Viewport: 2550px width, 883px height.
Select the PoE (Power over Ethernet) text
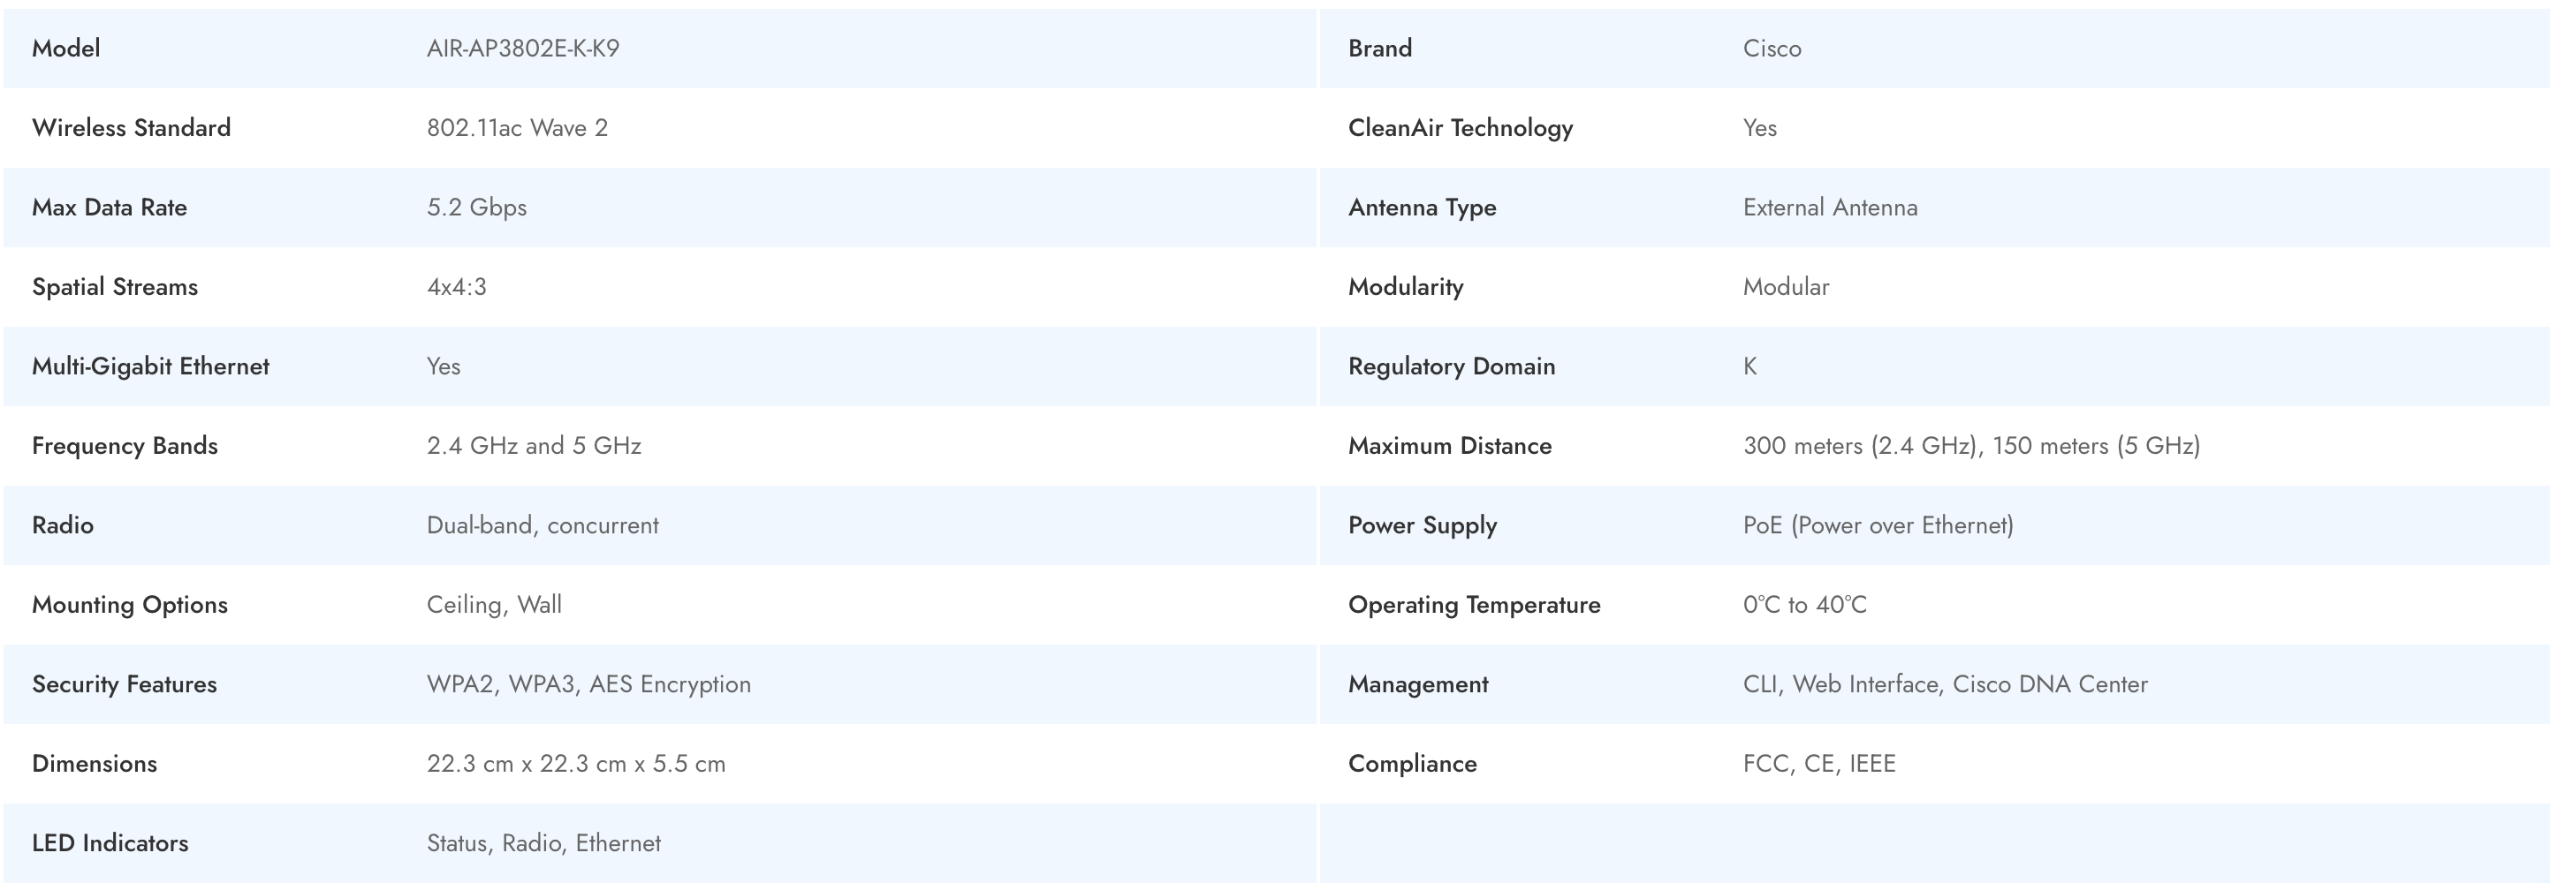click(x=1878, y=525)
